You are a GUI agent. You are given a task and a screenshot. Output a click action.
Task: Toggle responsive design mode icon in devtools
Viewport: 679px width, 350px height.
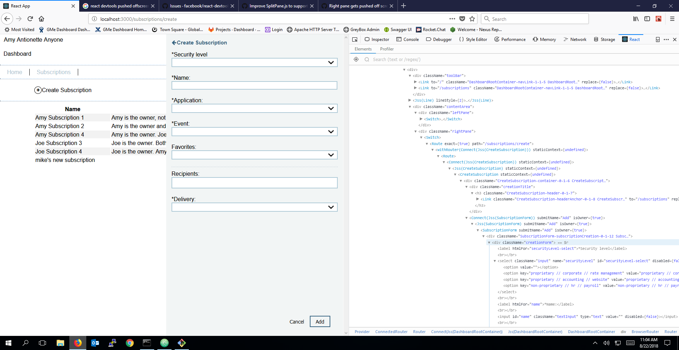click(658, 40)
